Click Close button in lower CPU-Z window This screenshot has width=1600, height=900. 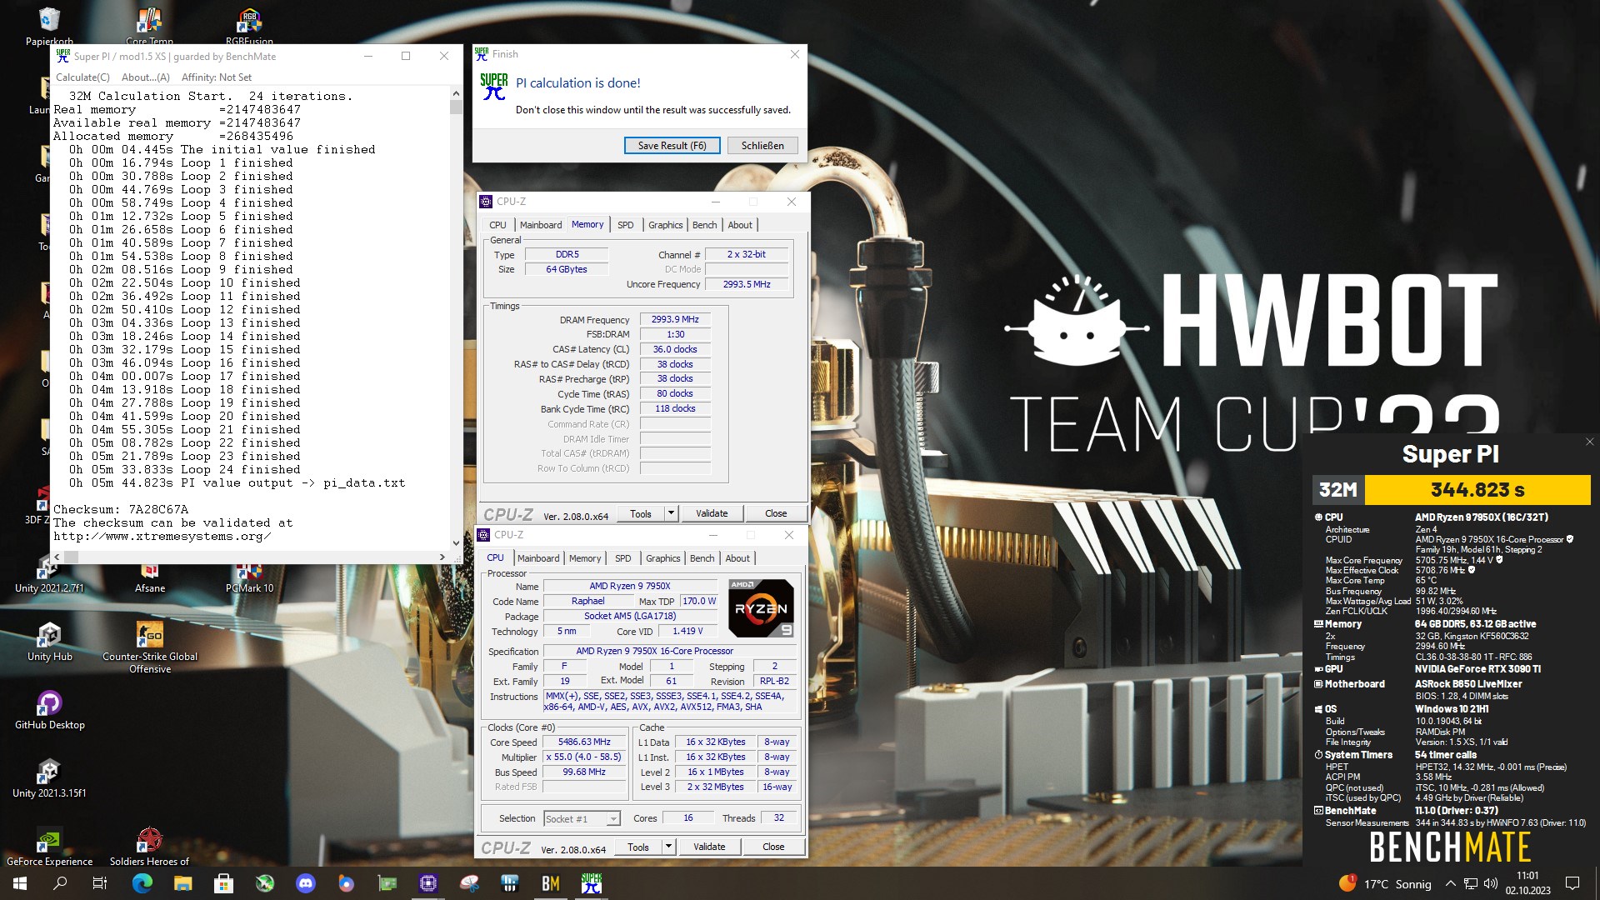(773, 847)
